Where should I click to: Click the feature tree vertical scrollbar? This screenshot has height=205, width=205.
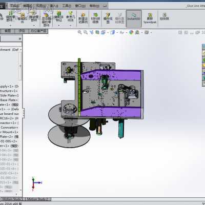click(20, 66)
